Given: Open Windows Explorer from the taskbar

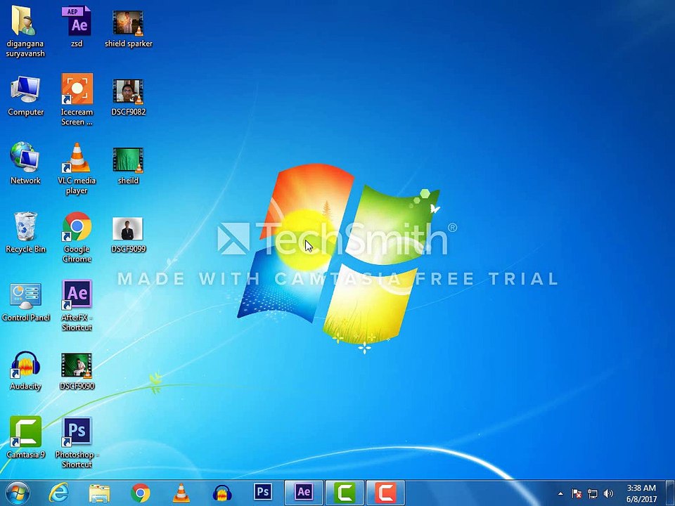Looking at the screenshot, I should click(x=99, y=493).
